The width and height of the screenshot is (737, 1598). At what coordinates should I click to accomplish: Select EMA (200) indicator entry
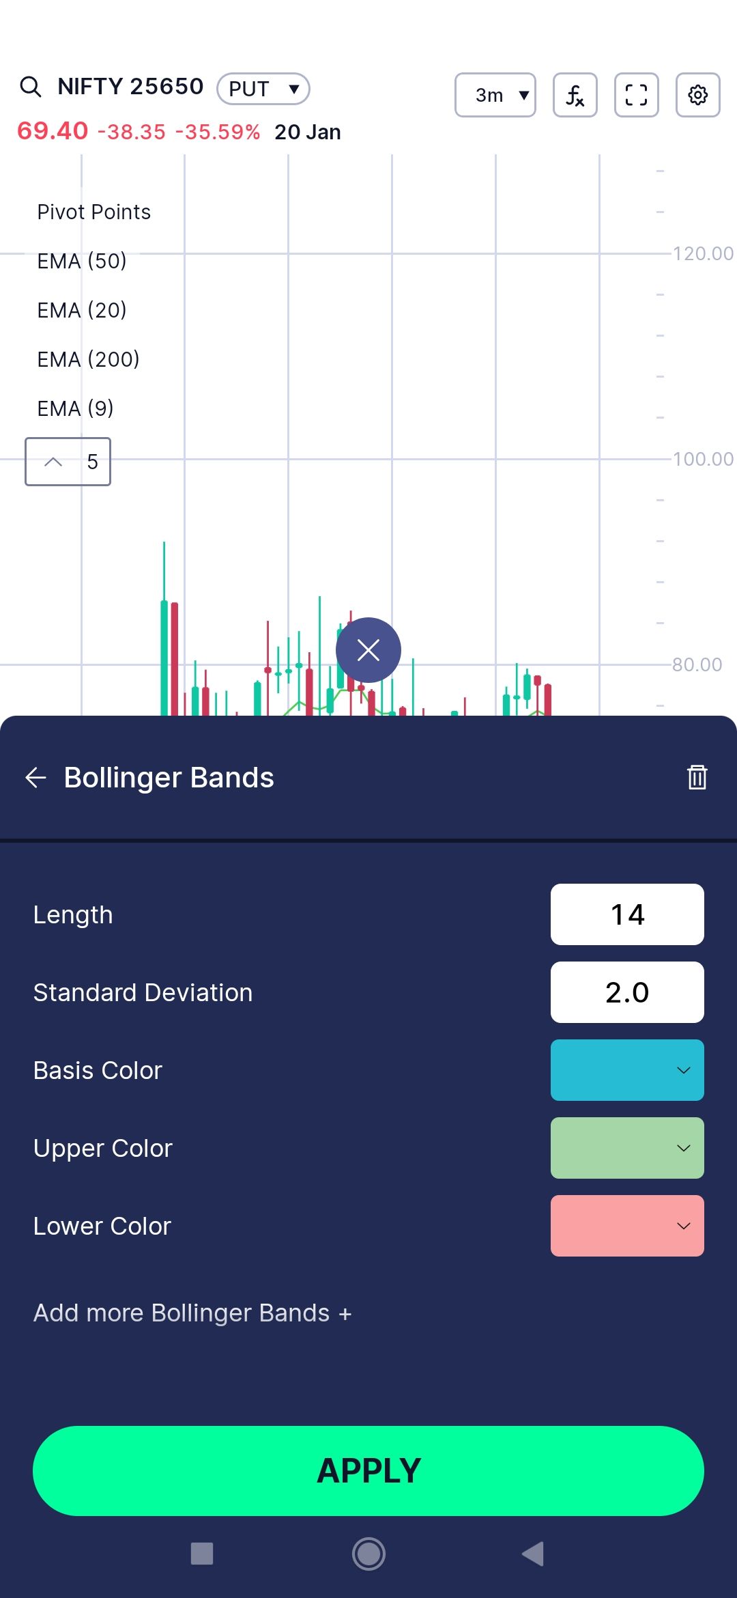click(88, 359)
